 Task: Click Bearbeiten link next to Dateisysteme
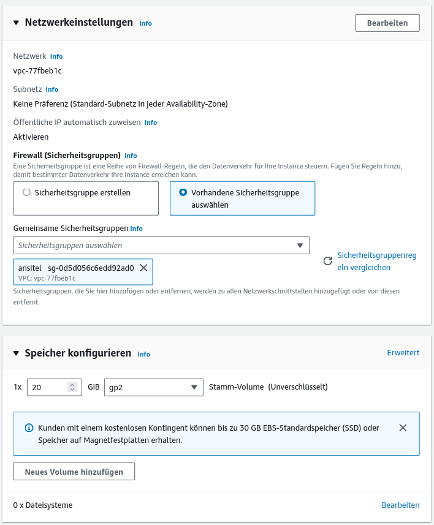coord(400,505)
